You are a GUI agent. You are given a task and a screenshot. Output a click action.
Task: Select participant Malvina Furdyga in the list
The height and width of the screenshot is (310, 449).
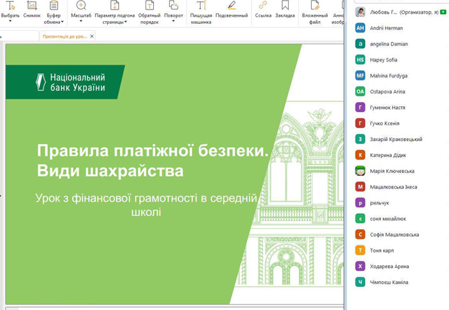389,76
